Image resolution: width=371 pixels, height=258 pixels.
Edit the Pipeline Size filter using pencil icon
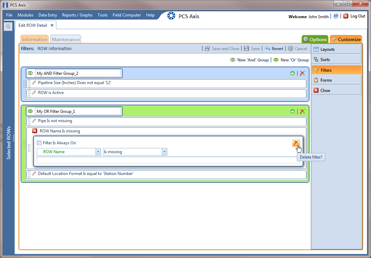click(x=34, y=83)
